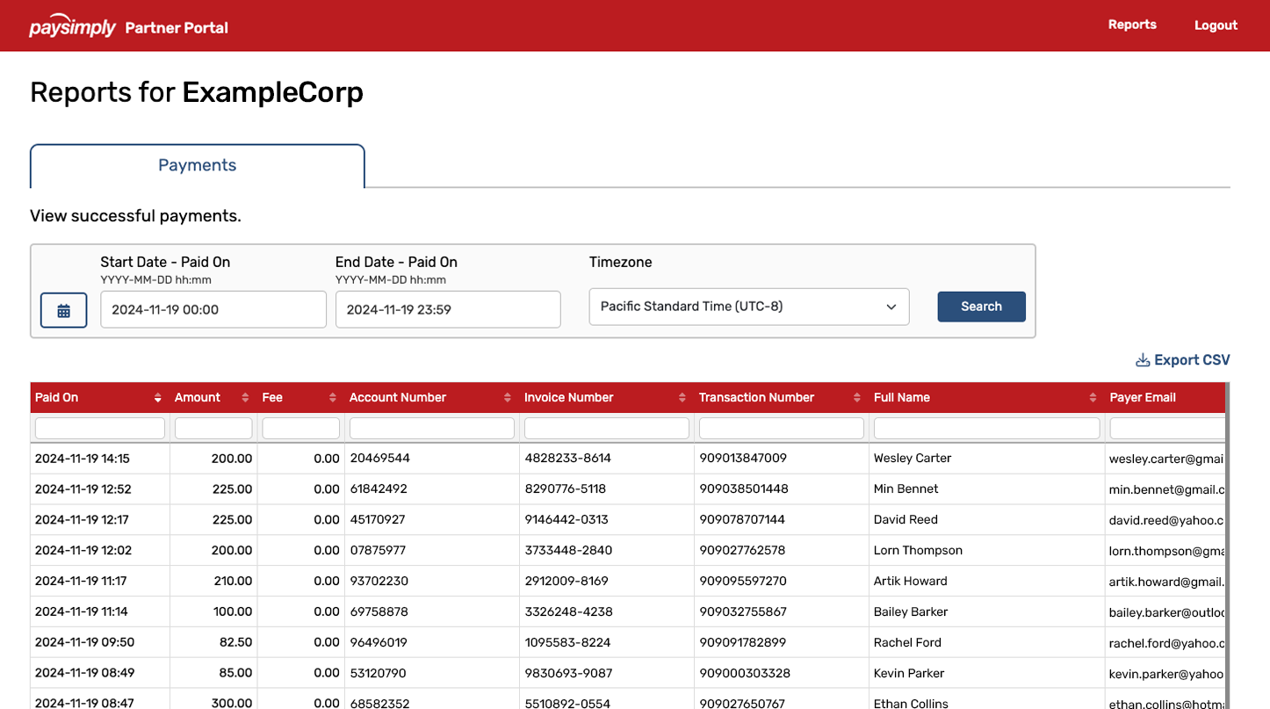The image size is (1270, 709).
Task: Click transaction number 909095597270
Action: 743,582
